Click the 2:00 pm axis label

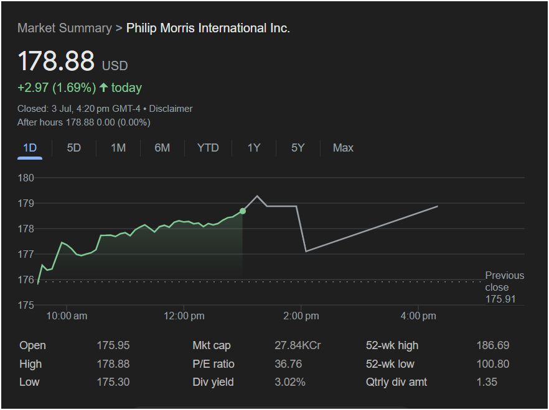click(301, 316)
